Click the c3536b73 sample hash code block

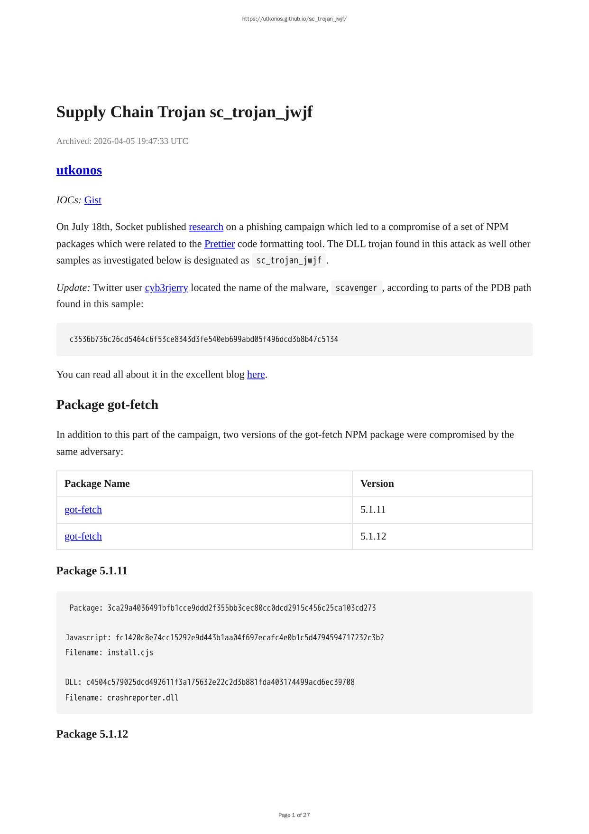point(203,339)
